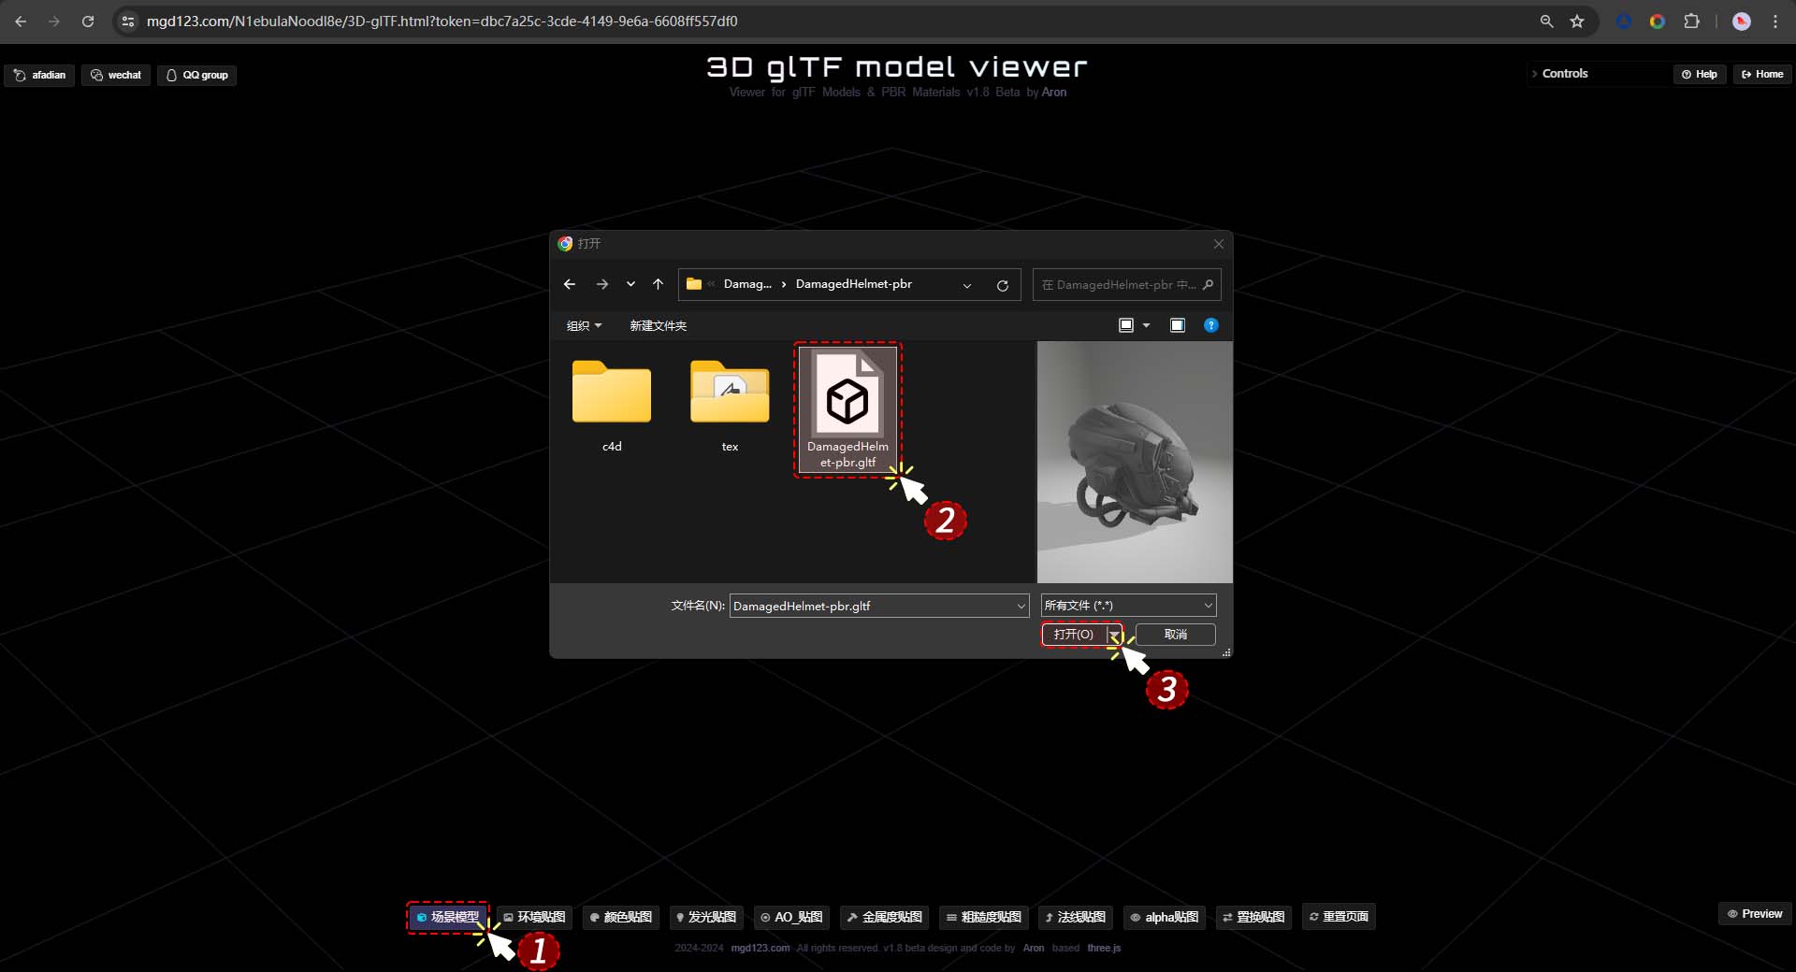Expand the file name history dropdown
Screen dimensions: 1796x972
[x=1021, y=607]
